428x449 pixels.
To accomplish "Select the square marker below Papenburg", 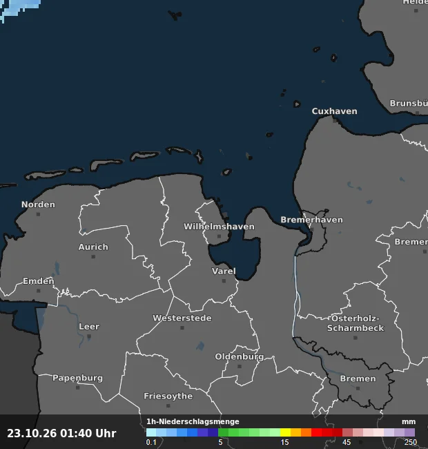I will (x=77, y=388).
